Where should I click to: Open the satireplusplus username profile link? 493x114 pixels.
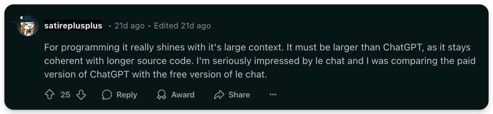point(73,26)
